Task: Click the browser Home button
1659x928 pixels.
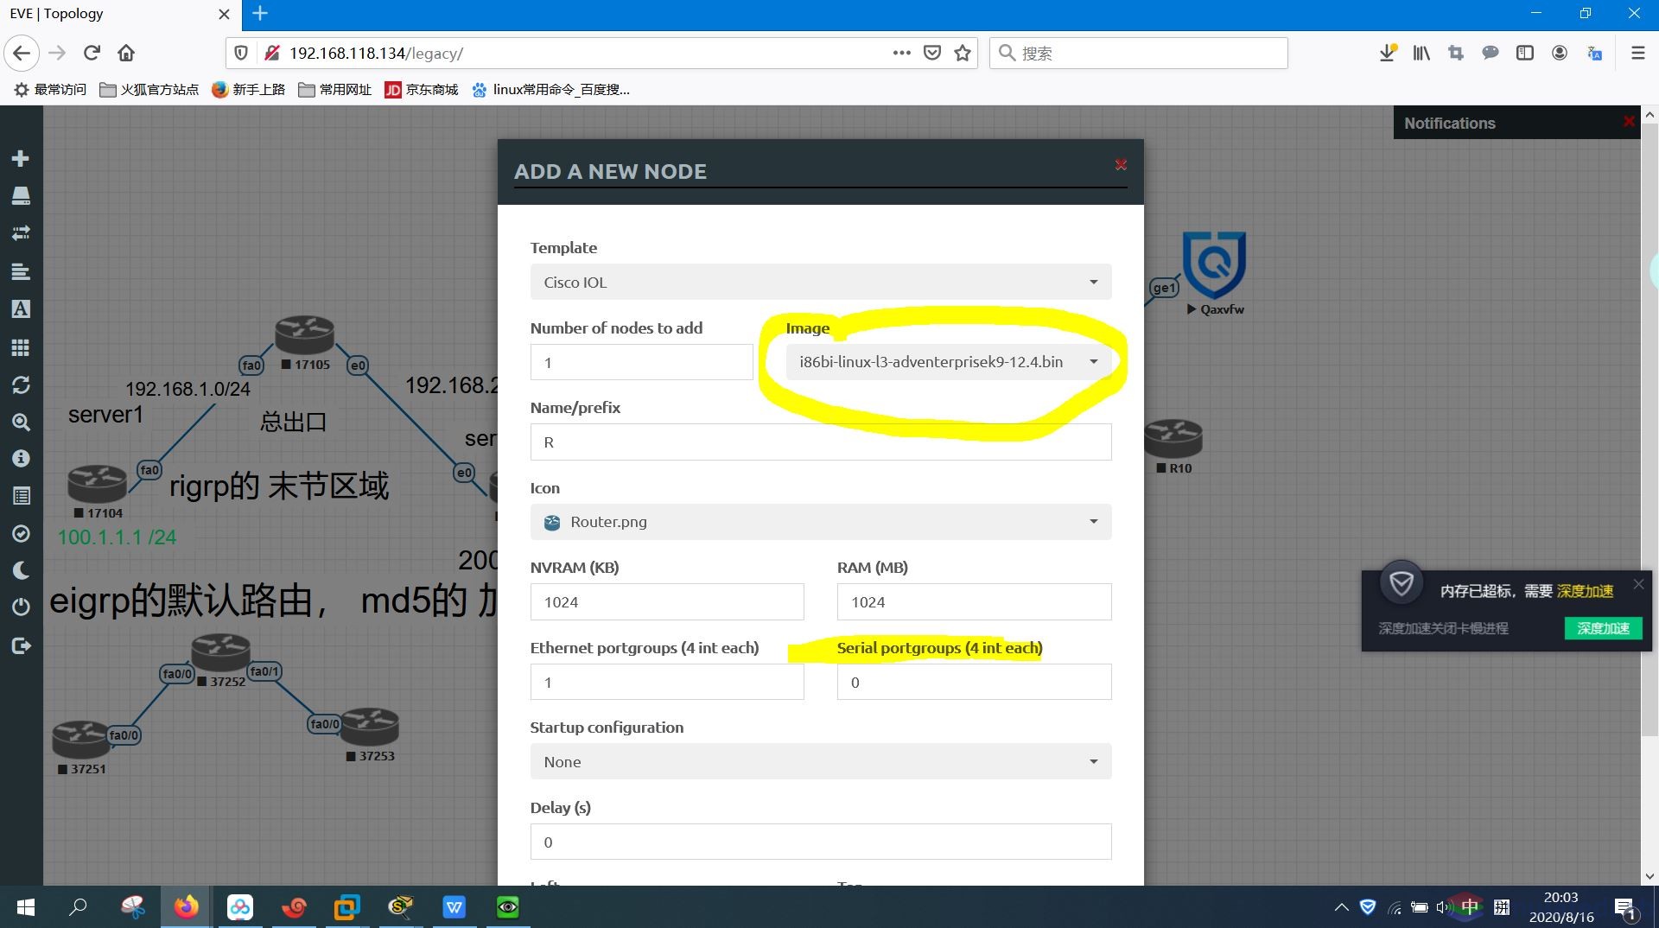Action: (126, 53)
